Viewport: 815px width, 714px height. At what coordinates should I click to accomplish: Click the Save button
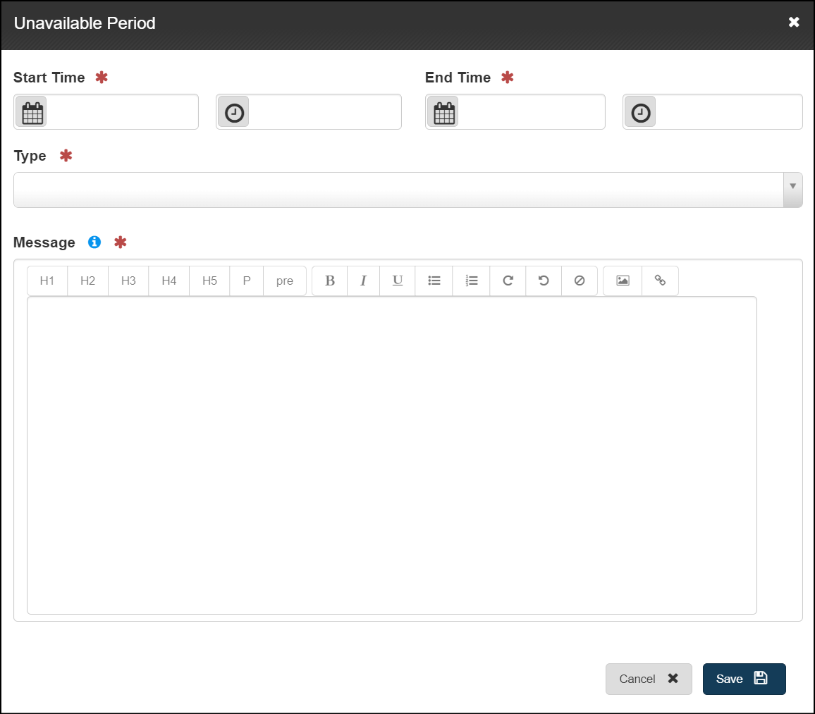[744, 679]
